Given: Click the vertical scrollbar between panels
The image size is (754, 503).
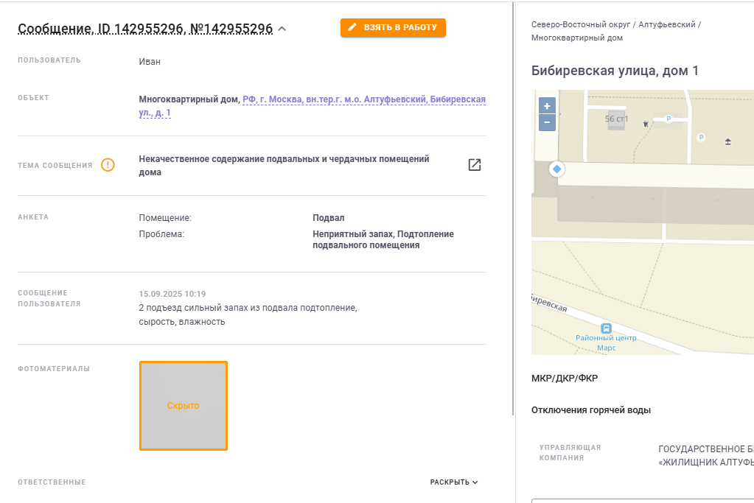Looking at the screenshot, I should click(x=513, y=209).
